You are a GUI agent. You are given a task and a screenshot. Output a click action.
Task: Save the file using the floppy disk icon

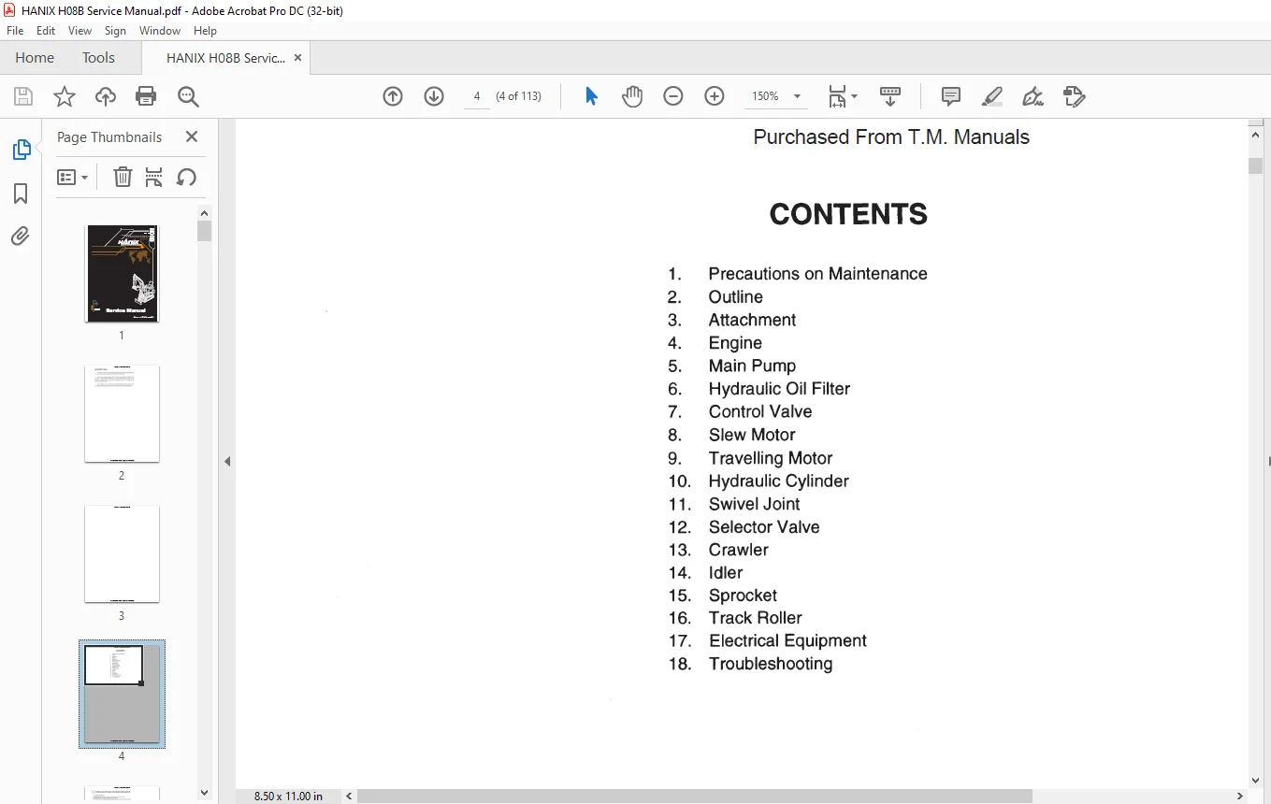click(22, 96)
